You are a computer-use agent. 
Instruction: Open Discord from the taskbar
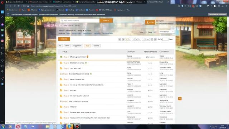click(33, 126)
